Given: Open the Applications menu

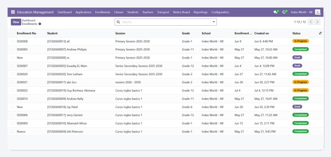Looking at the screenshot, I should (x=83, y=12).
